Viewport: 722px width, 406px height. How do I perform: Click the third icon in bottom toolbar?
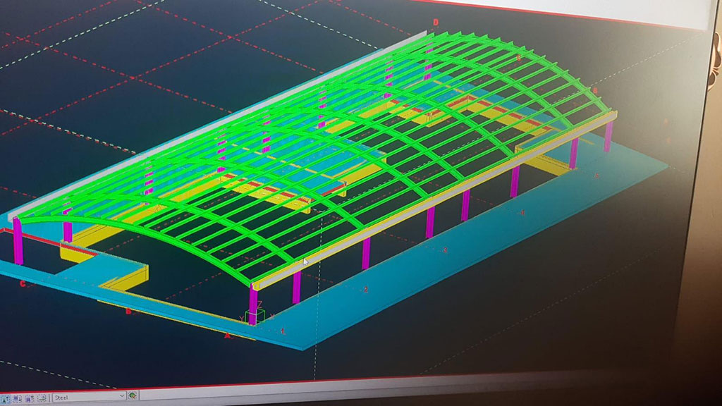tap(27, 397)
